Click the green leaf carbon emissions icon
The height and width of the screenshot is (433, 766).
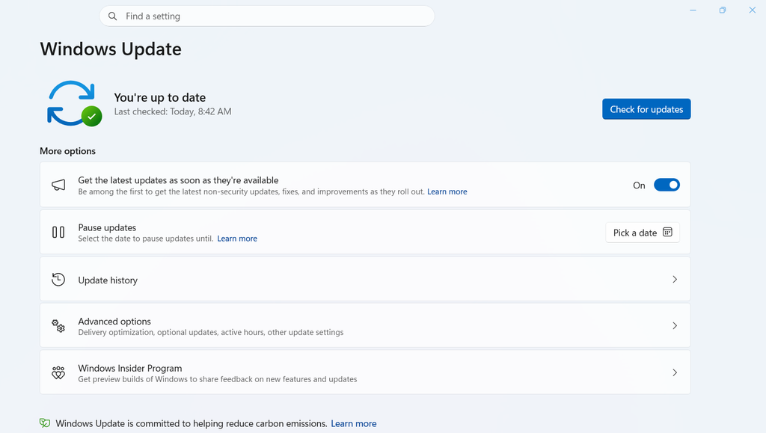click(x=45, y=423)
